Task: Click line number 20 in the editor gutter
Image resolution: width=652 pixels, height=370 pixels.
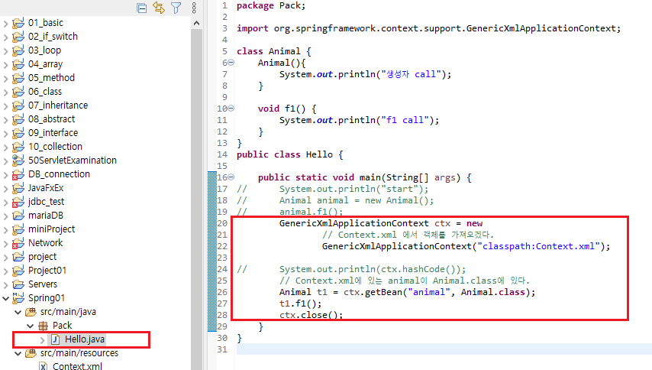Action: [x=222, y=223]
